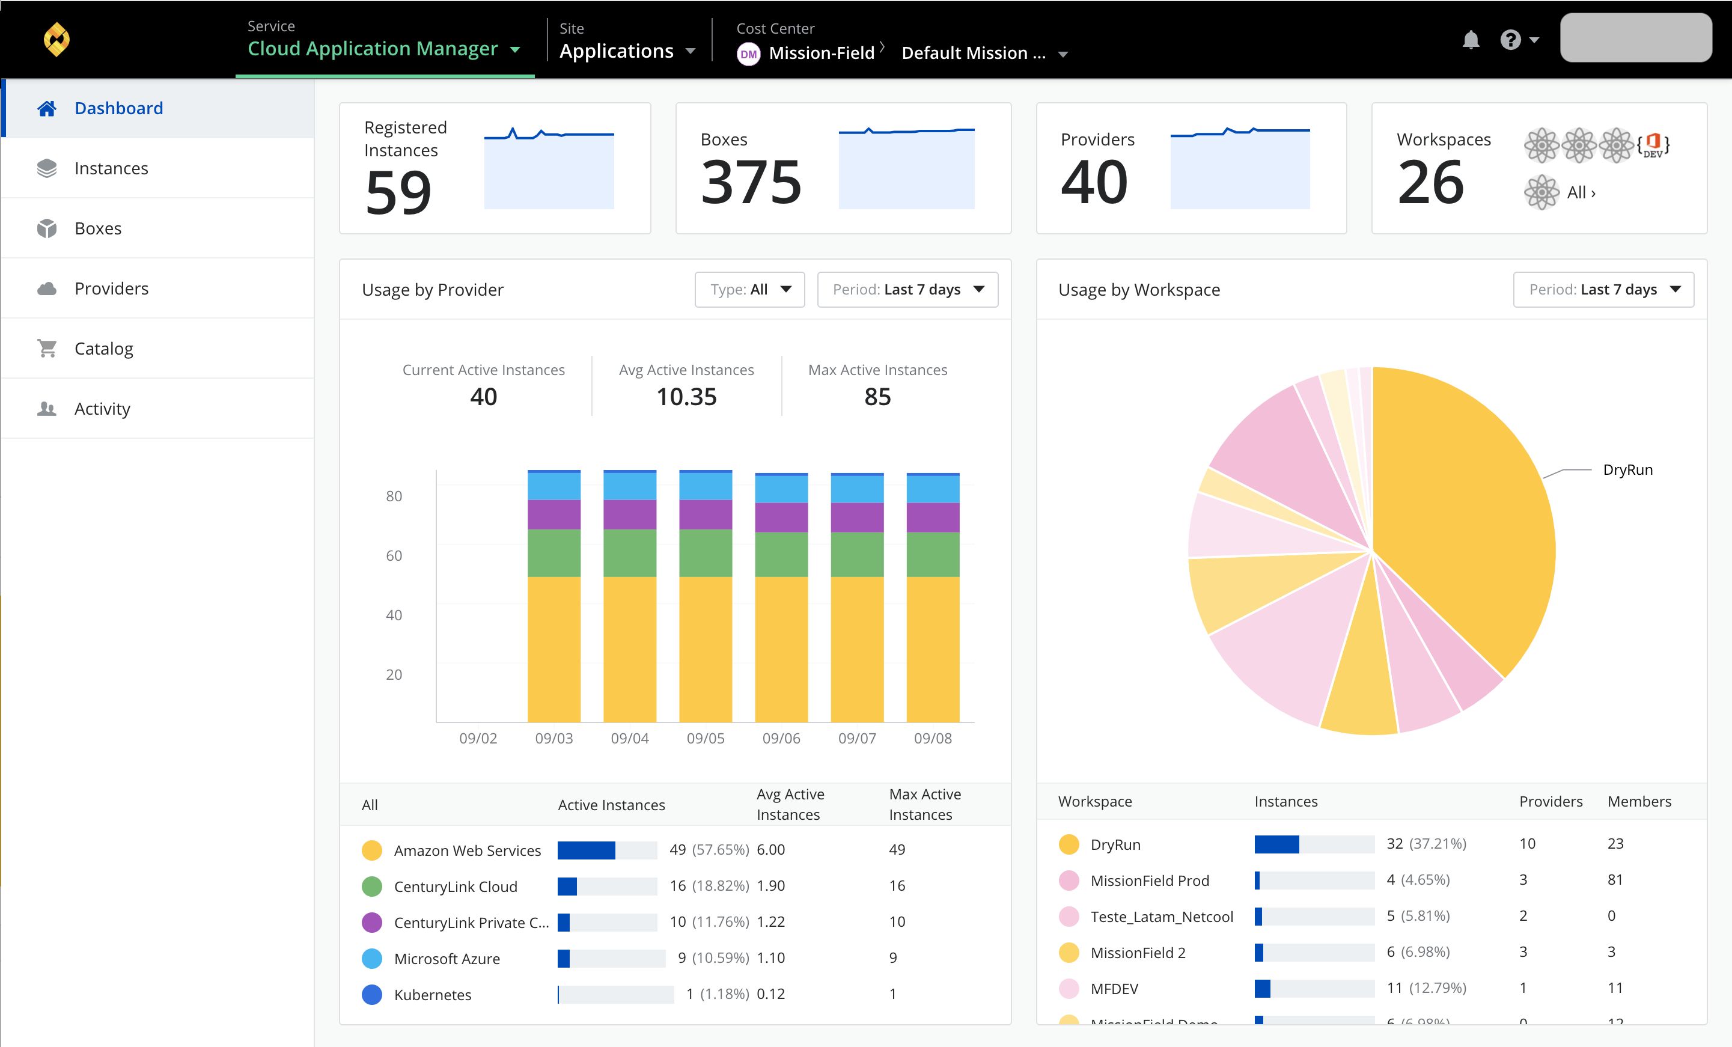Click the atom icon beside All
Image resolution: width=1732 pixels, height=1047 pixels.
point(1541,192)
